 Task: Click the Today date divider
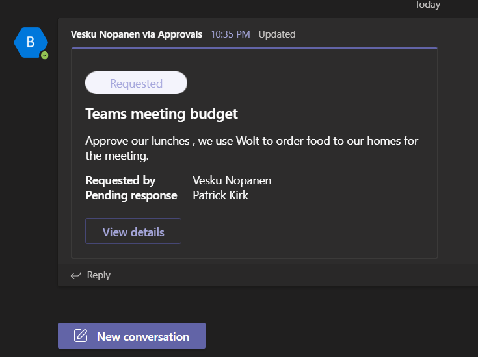tap(427, 5)
